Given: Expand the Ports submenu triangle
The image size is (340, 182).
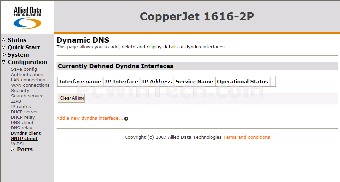Looking at the screenshot, I should click(x=13, y=149).
